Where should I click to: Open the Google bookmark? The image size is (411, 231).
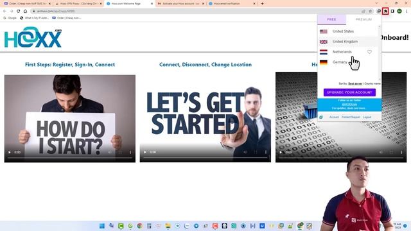pos(10,18)
